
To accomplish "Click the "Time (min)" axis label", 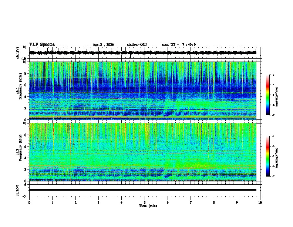I will [148, 206].
